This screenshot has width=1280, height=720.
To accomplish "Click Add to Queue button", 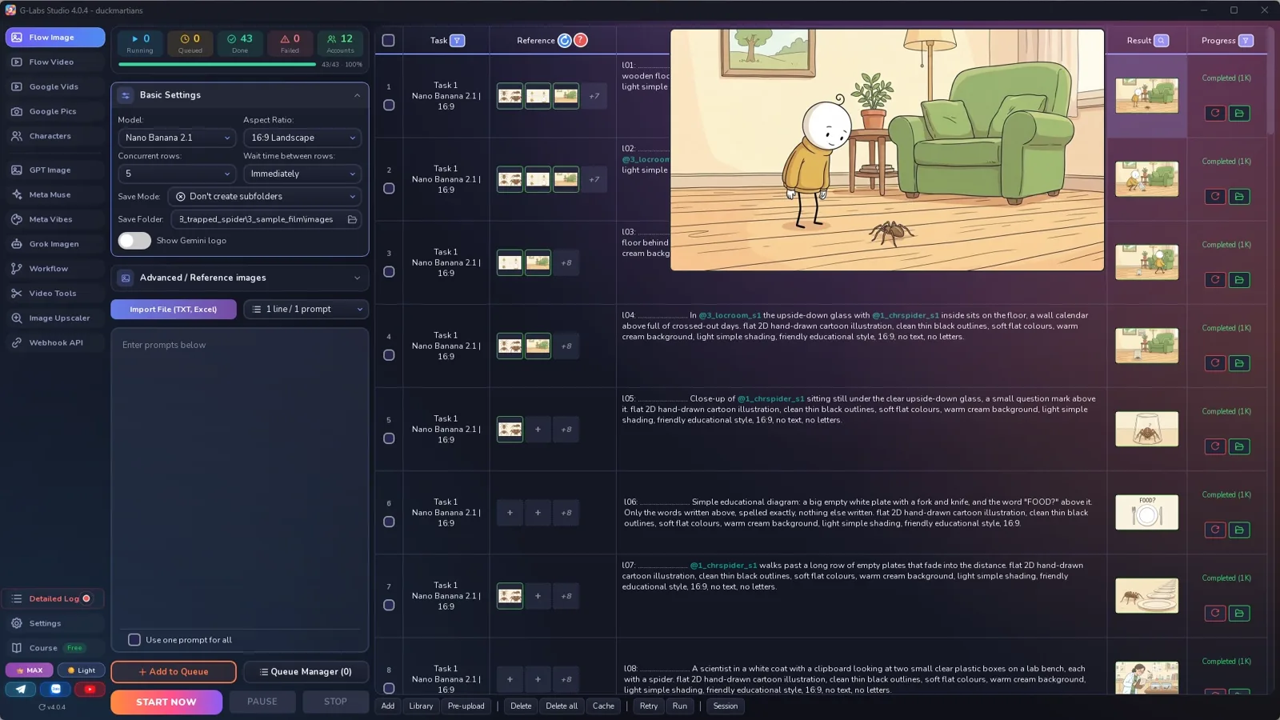I will tap(174, 672).
